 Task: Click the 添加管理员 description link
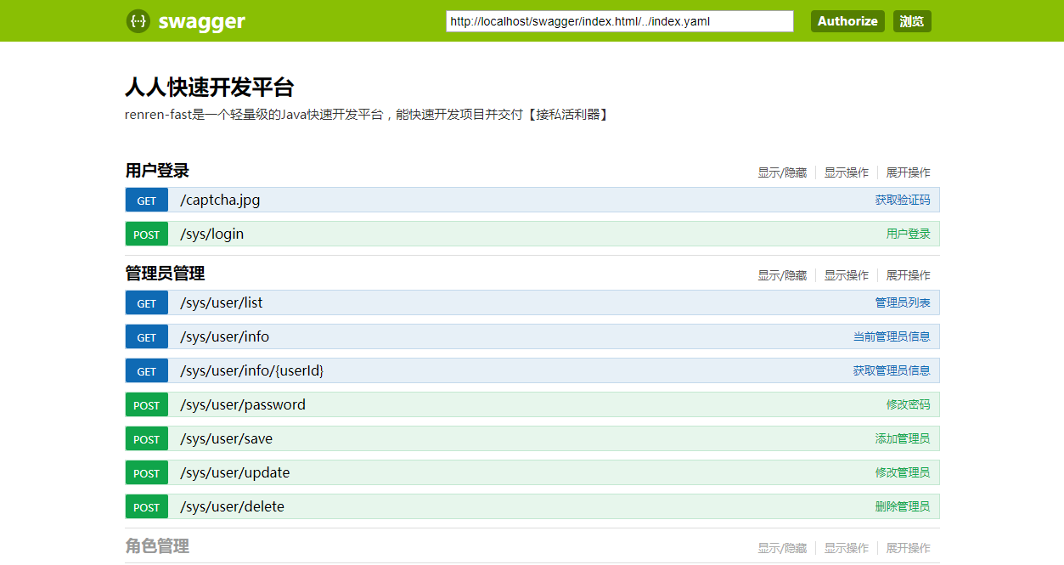point(903,439)
